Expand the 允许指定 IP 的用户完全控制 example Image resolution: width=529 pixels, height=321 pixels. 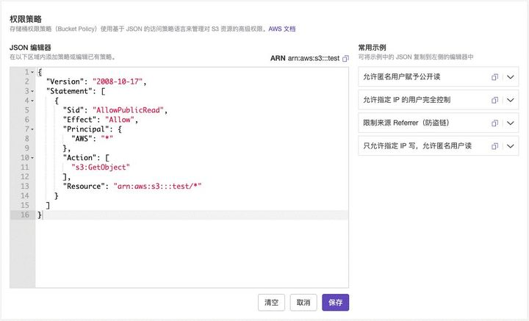pos(511,100)
